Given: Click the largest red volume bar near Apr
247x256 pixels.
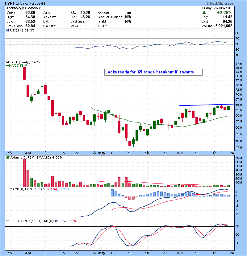Looking at the screenshot, I should tap(24, 173).
